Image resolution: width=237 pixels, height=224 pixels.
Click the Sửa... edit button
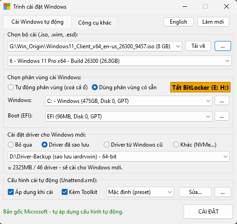195,192
